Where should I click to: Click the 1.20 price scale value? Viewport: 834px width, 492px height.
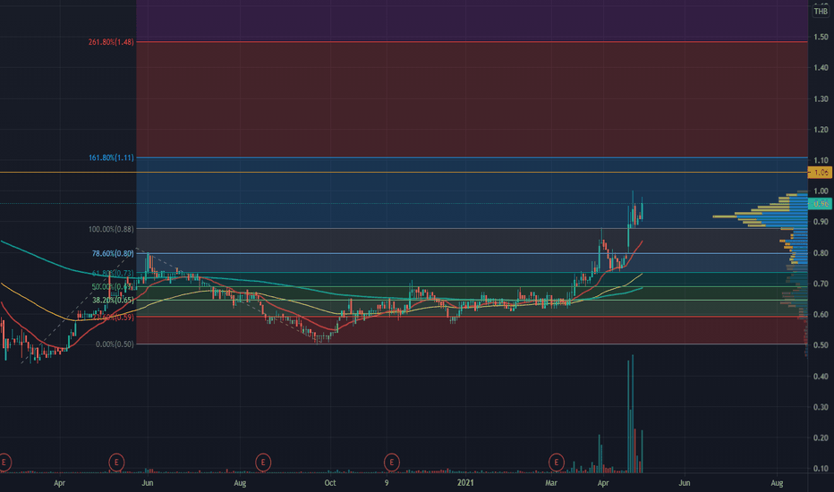821,130
